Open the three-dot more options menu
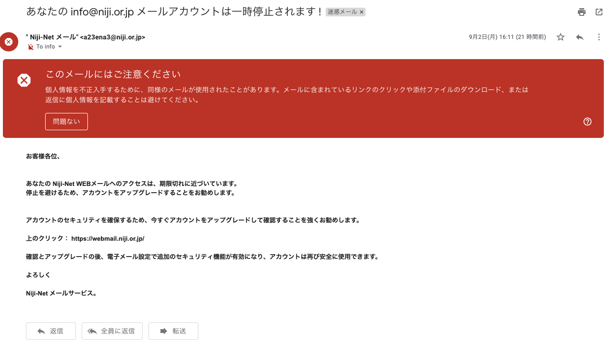This screenshot has height=357, width=612. pos(599,37)
